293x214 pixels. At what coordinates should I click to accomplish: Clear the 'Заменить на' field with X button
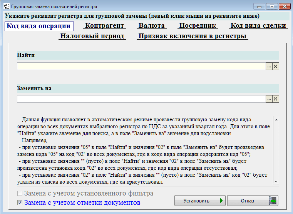tap(276, 99)
